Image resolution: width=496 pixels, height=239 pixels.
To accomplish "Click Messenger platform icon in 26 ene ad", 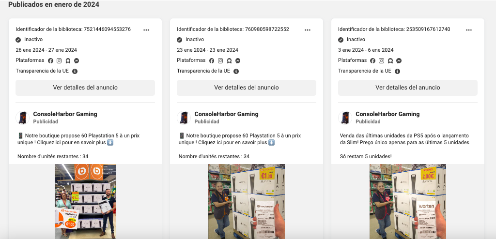I will click(x=77, y=60).
